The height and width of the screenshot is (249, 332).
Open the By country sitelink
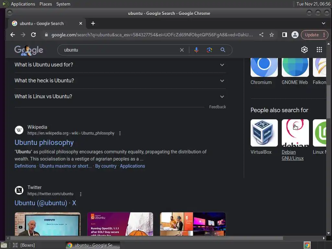(x=106, y=166)
